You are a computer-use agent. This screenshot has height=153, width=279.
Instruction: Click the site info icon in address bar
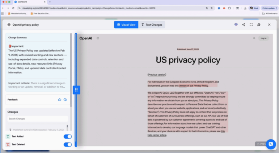click(20, 8)
